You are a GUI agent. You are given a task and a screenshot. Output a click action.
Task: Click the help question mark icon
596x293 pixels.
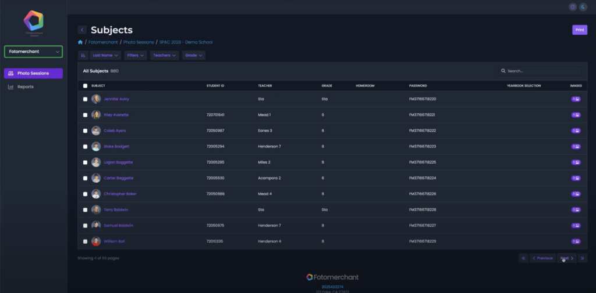pos(573,7)
